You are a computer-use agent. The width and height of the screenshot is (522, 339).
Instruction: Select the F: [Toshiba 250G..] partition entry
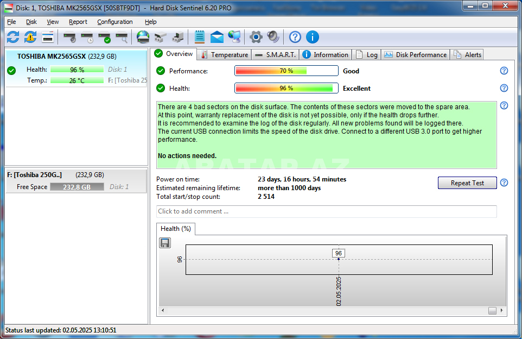76,181
